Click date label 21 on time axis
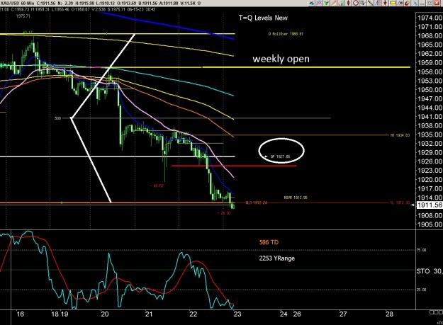This screenshot has width=443, height=325. (149, 314)
